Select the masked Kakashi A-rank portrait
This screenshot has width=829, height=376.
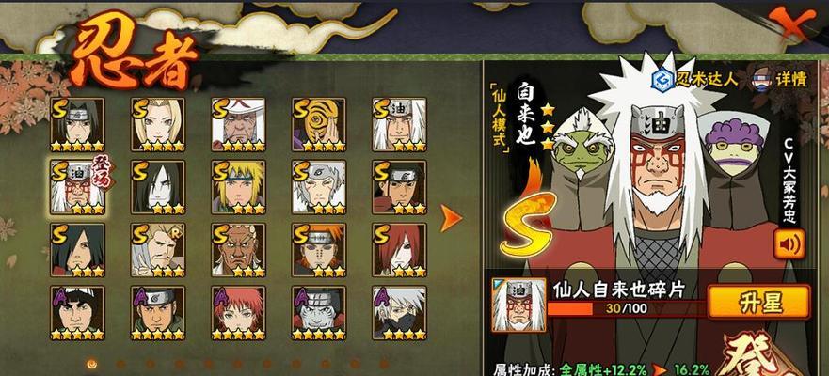399,313
